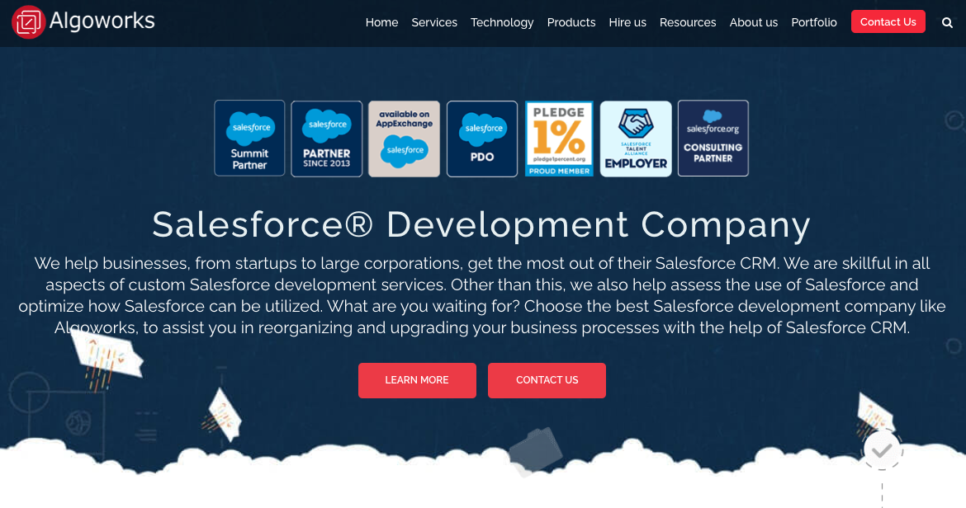The image size is (966, 508).
Task: Click the salesforce.org Consulting Partner badge
Action: 713,139
